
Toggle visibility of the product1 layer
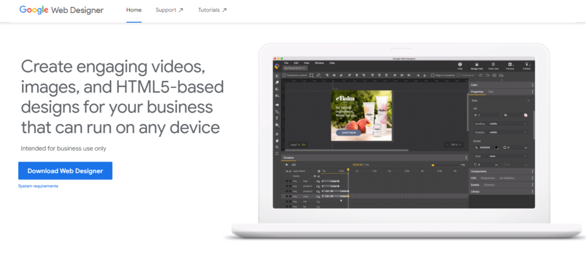pyautogui.click(x=287, y=186)
